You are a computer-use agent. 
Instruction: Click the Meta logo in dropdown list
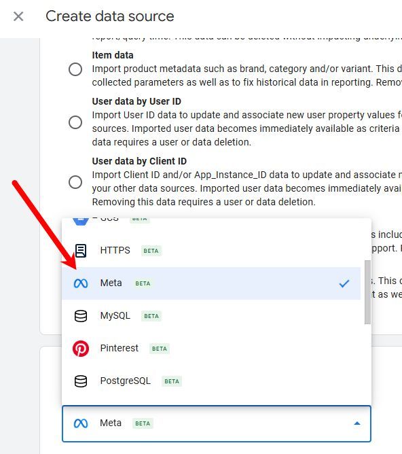81,283
